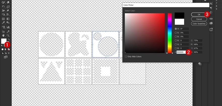
Task: Select the Puppet Warp pin tool
Action: (8, 11)
